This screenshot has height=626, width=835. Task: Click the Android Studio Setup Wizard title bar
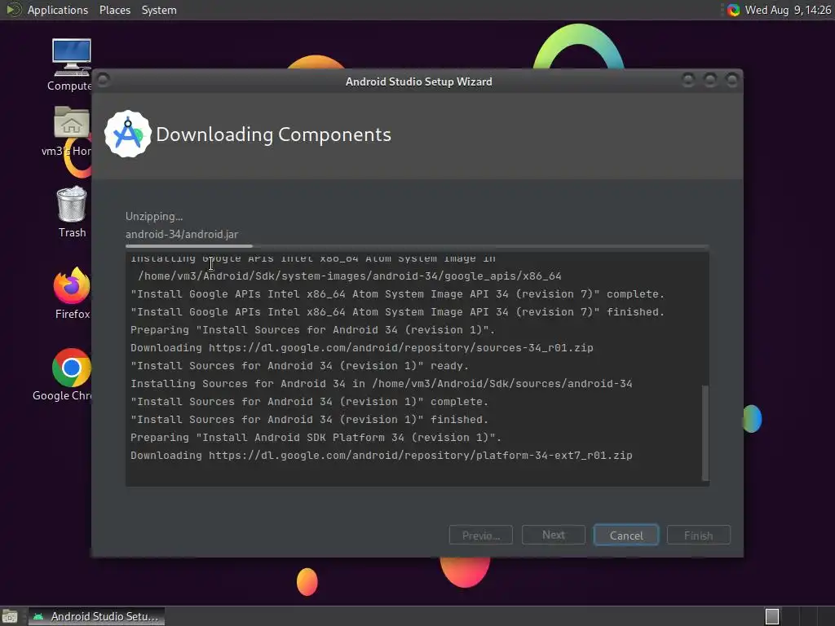click(x=418, y=82)
